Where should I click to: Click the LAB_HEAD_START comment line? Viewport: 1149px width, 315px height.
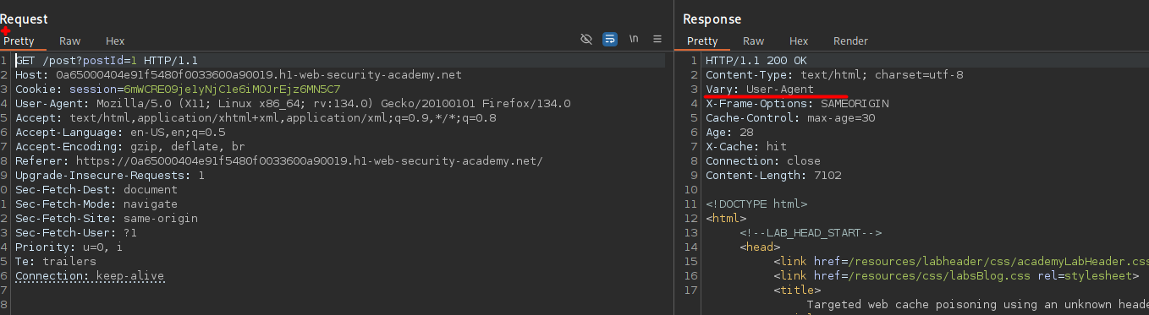coord(811,233)
